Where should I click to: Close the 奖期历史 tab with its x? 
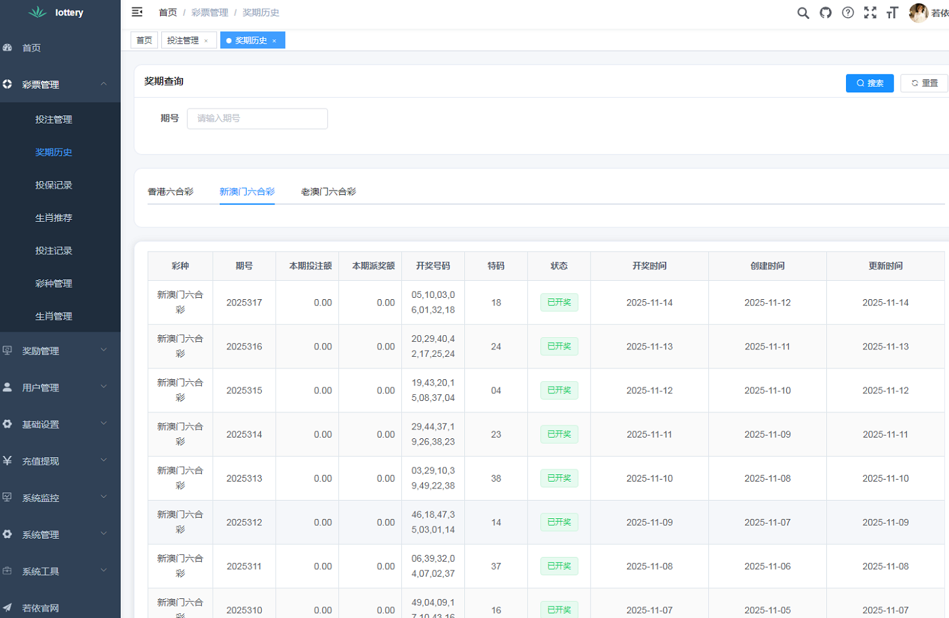coord(274,40)
